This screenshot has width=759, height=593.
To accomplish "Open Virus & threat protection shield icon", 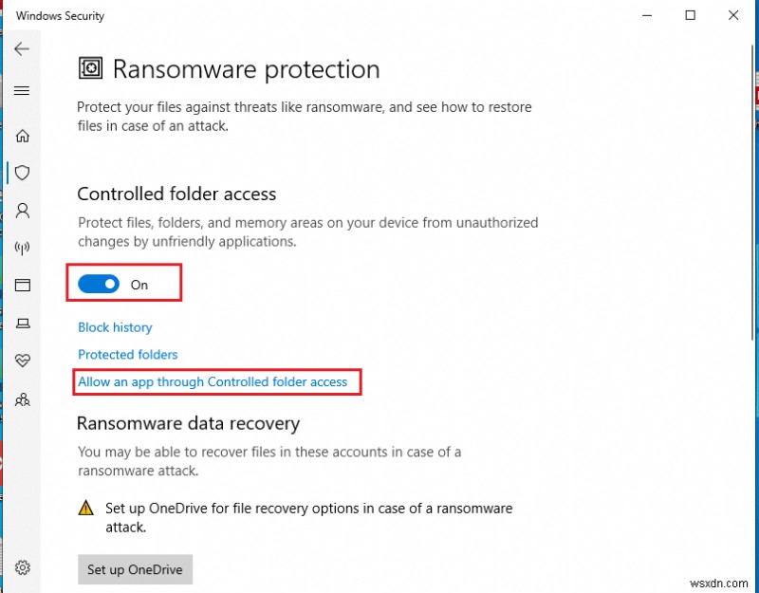I will click(22, 173).
